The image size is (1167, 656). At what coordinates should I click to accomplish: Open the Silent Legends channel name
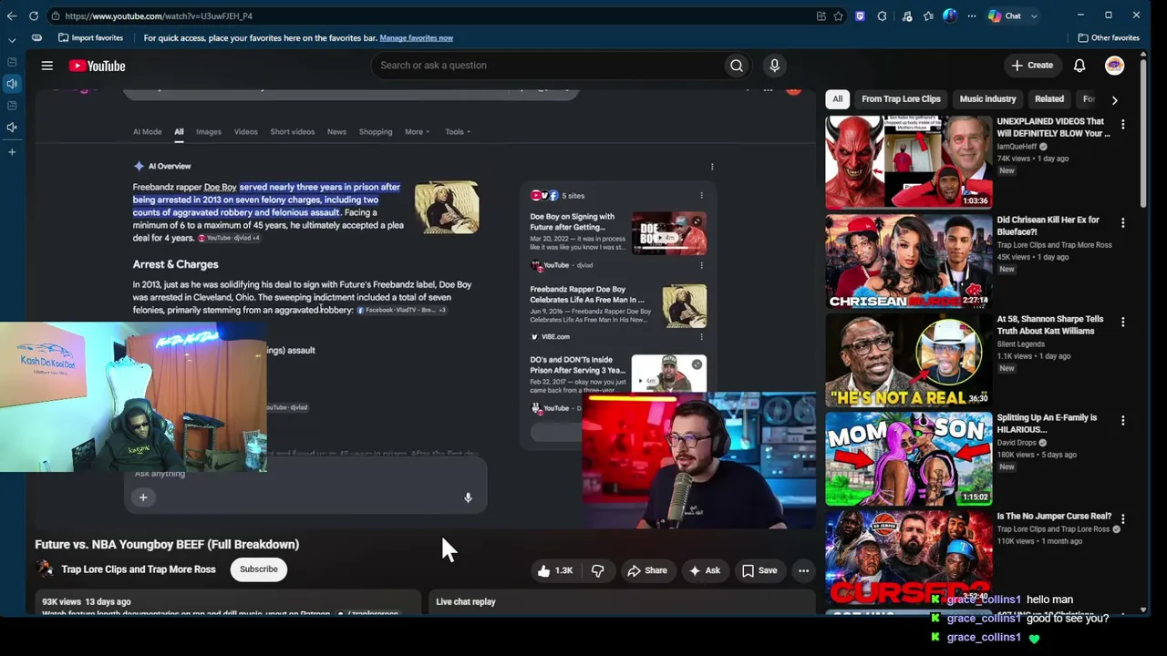pyautogui.click(x=1020, y=344)
